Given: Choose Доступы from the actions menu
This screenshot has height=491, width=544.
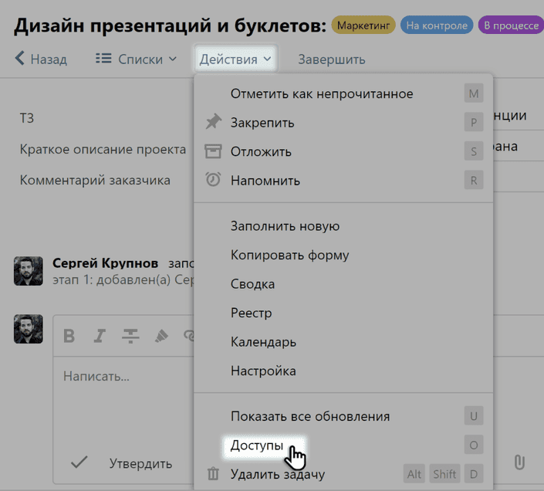Looking at the screenshot, I should 257,445.
